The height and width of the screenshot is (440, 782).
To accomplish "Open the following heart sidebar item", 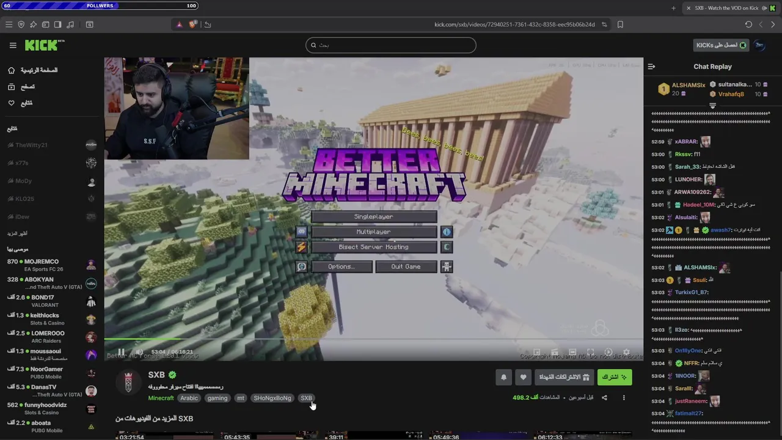I will [x=21, y=103].
